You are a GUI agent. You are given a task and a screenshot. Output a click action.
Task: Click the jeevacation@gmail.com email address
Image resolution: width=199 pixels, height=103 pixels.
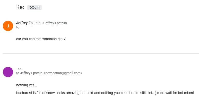(x=63, y=73)
